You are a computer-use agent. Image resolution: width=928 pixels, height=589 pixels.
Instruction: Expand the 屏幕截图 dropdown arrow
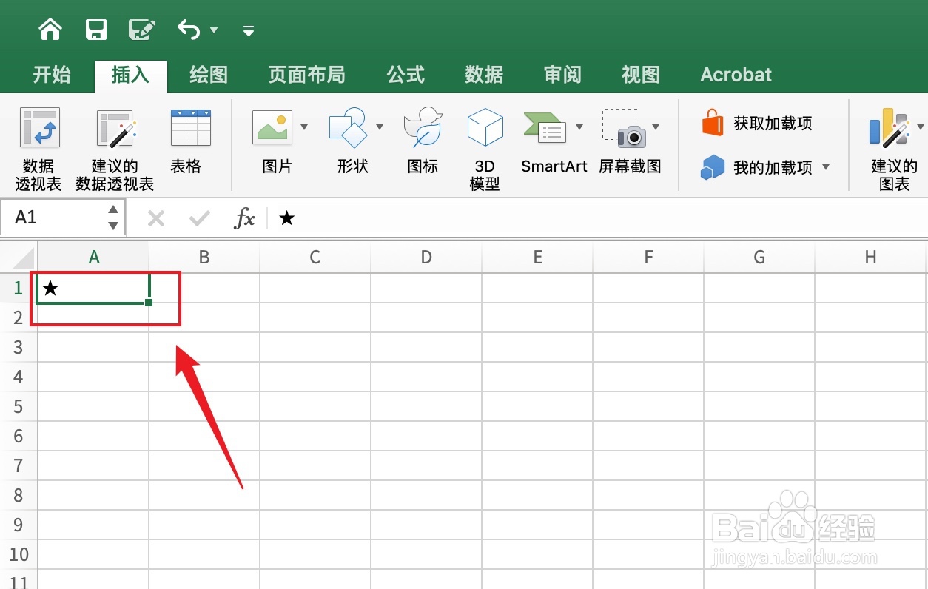point(656,127)
